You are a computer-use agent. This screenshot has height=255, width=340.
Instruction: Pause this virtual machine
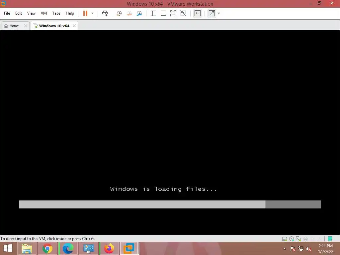[x=85, y=13]
